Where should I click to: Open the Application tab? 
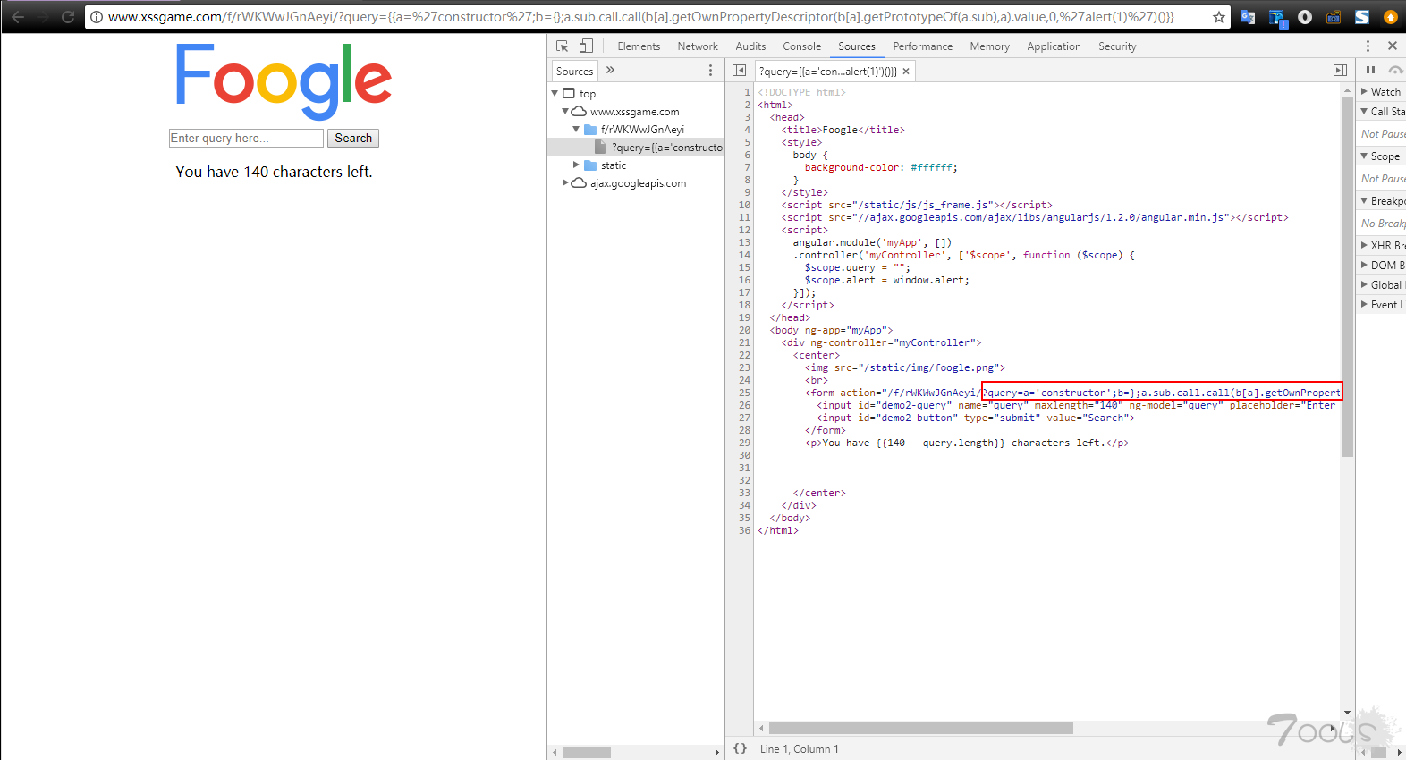pos(1054,46)
